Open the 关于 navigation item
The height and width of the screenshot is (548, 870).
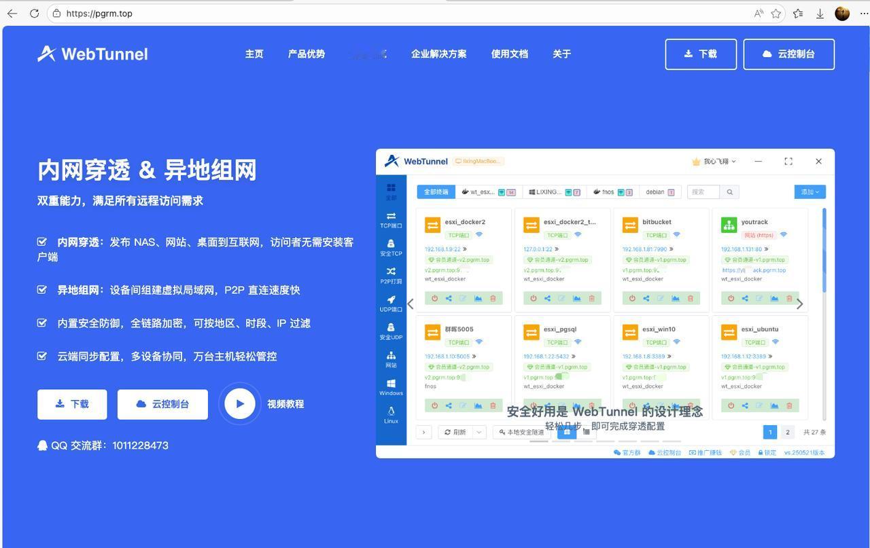pos(562,54)
